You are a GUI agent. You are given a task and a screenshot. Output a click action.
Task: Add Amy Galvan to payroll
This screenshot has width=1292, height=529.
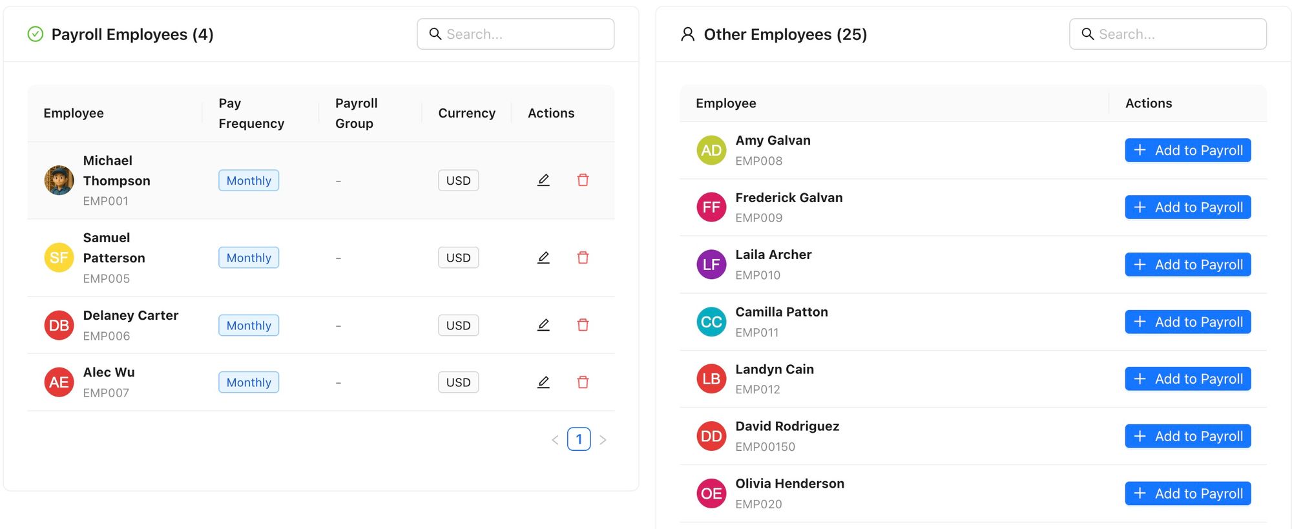(x=1187, y=150)
